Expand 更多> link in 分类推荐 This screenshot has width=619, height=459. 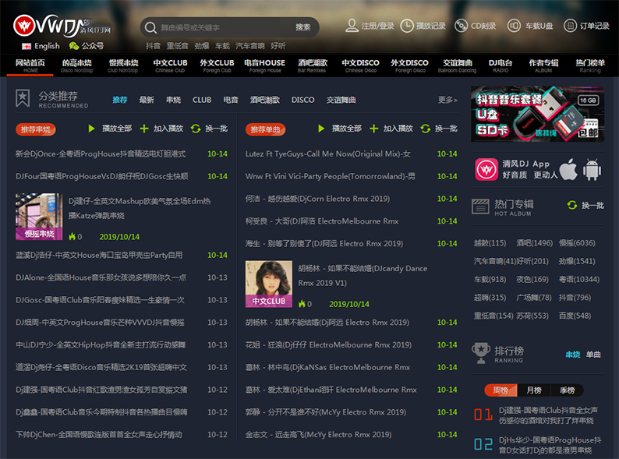[447, 100]
